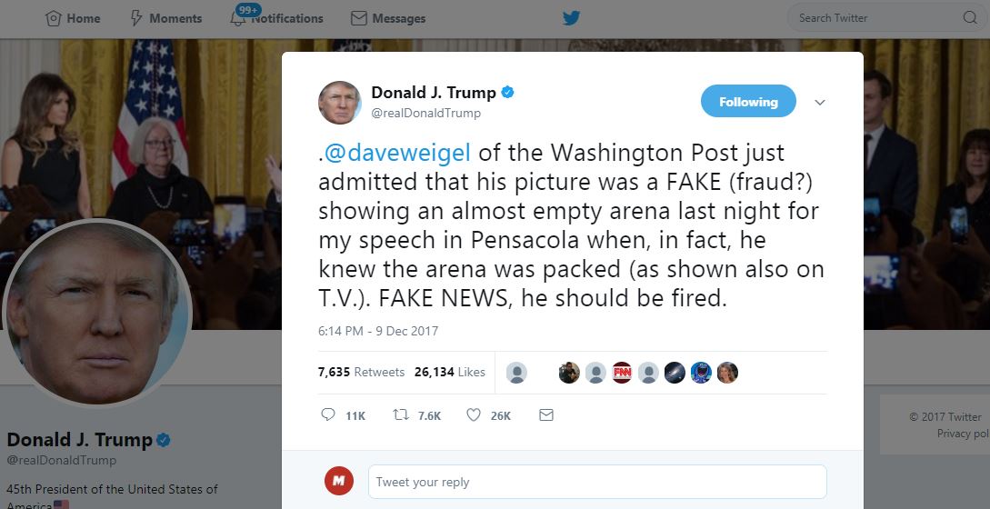This screenshot has height=509, width=990.
Task: Open the Moments tab
Action: (165, 18)
